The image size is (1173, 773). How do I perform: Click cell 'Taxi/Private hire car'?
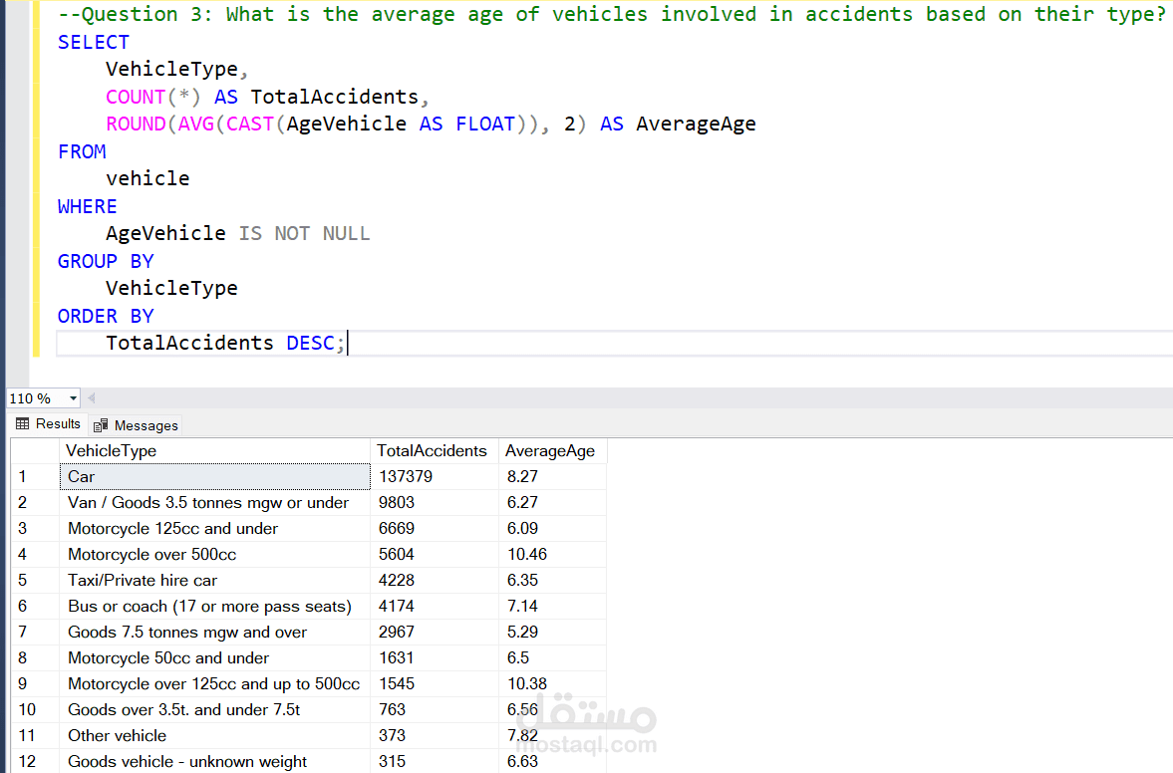click(214, 580)
